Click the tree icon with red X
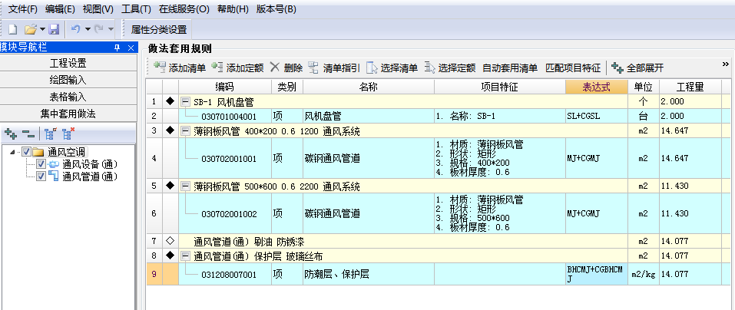Screen dimensions: 735x310 pos(68,134)
